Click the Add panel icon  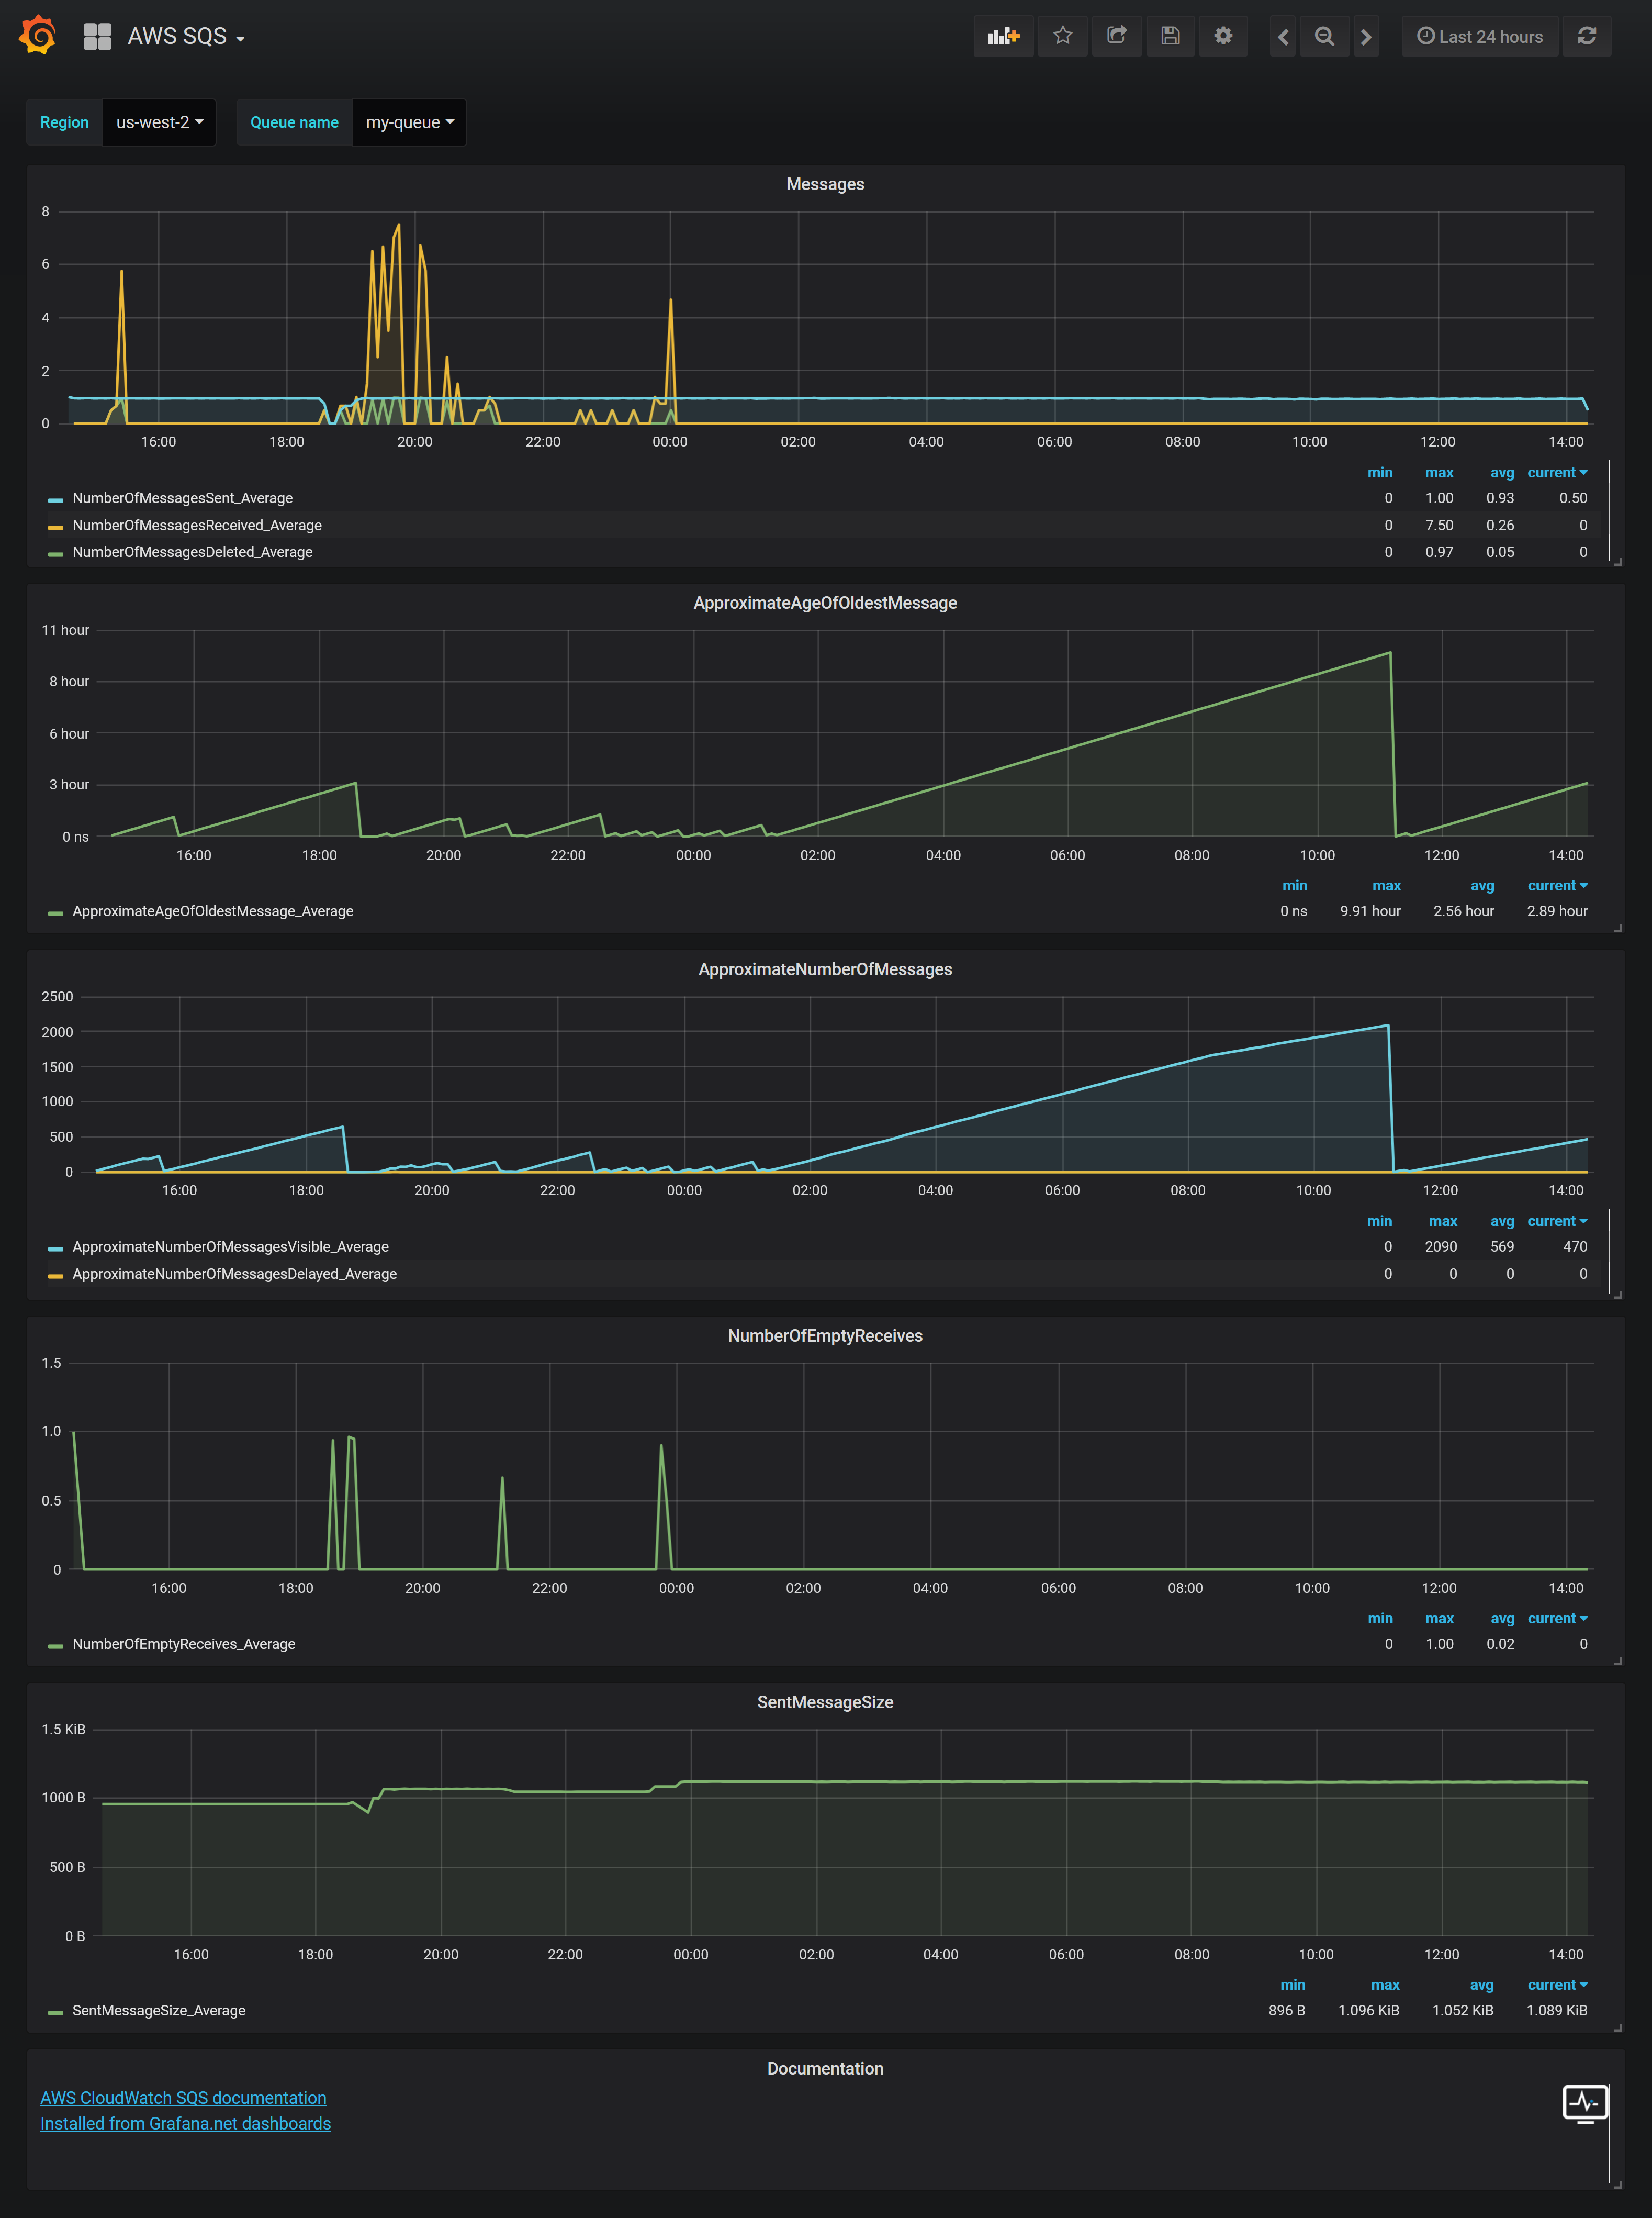1003,36
